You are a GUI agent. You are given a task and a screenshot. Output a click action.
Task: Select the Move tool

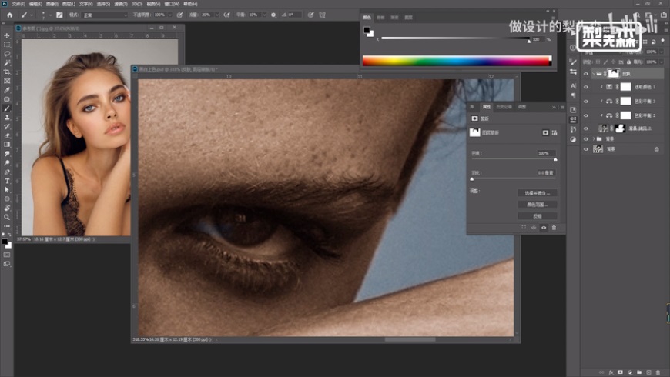pyautogui.click(x=7, y=36)
